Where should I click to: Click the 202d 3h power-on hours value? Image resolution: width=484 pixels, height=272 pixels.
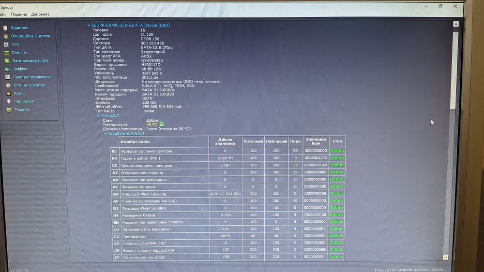(x=226, y=158)
